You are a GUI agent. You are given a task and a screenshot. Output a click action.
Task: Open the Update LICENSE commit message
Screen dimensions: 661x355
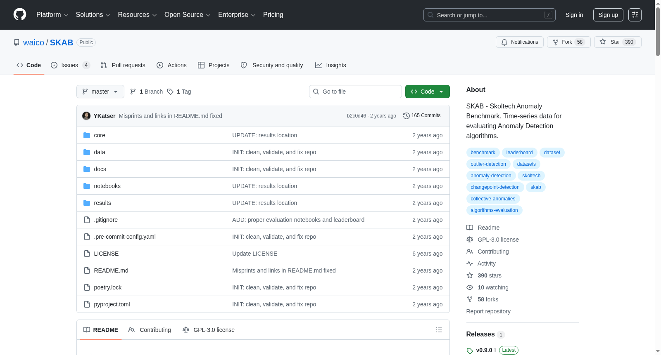coord(254,254)
